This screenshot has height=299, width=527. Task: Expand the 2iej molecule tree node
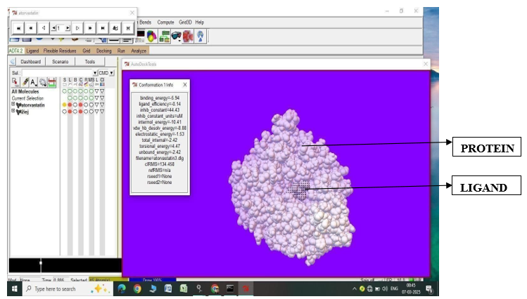click(13, 111)
